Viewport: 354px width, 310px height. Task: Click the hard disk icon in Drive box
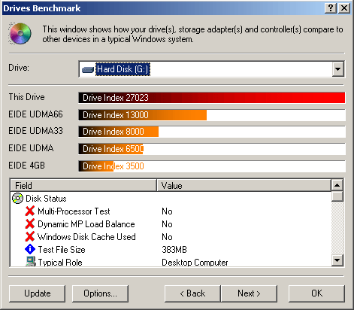88,69
